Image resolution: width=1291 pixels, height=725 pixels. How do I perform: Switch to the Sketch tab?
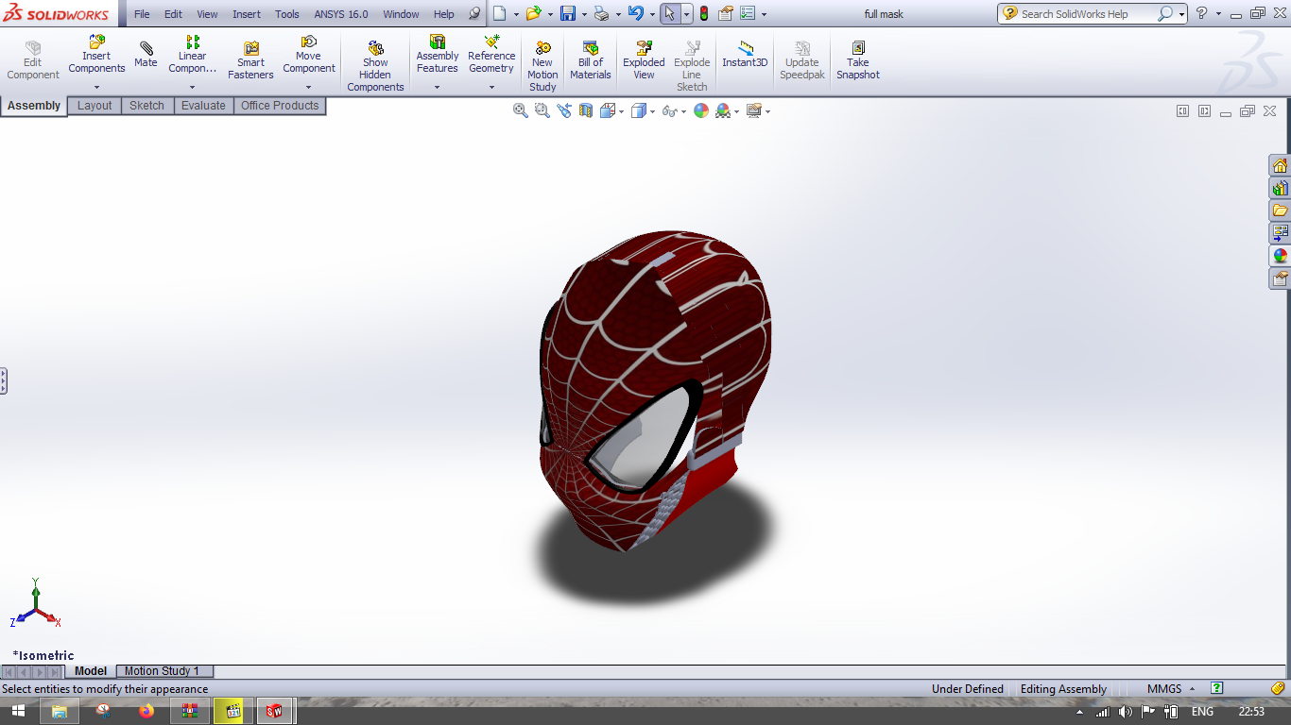pos(146,106)
